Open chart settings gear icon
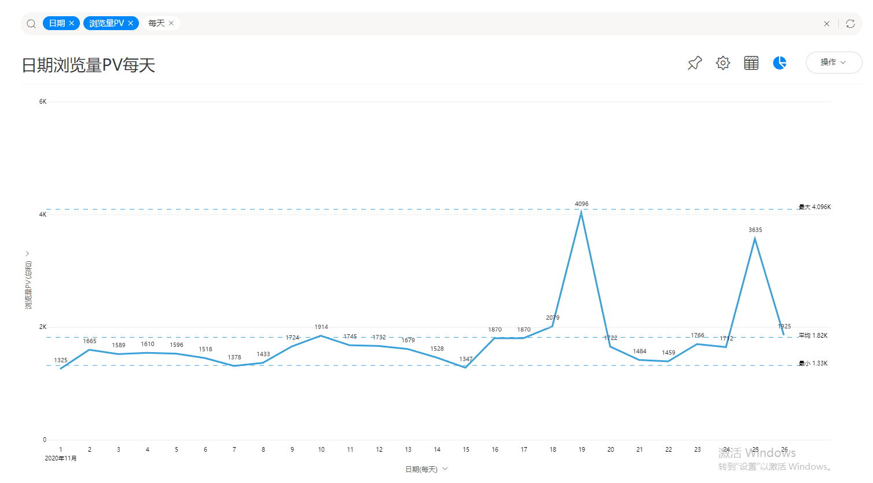873x483 pixels. pyautogui.click(x=723, y=63)
